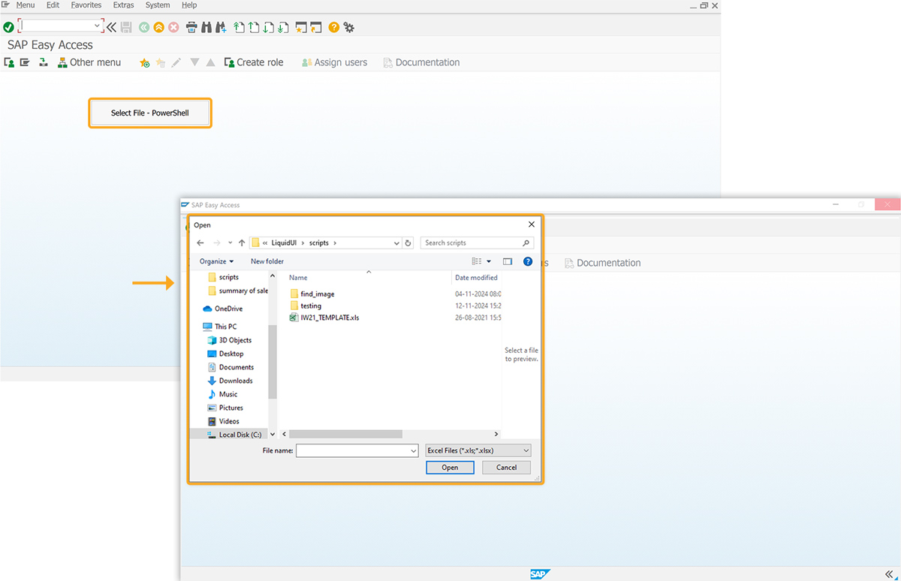The width and height of the screenshot is (901, 581).
Task: Click the SAP Menu icon in the application toolbar
Action: (25, 62)
